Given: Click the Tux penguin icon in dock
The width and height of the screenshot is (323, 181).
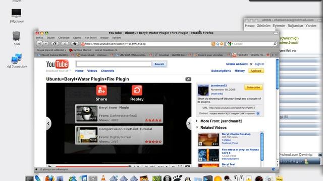Looking at the screenshot, I should click(187, 178).
